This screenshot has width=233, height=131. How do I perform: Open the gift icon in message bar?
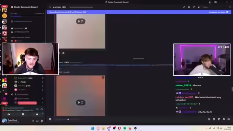pyautogui.click(x=209, y=119)
